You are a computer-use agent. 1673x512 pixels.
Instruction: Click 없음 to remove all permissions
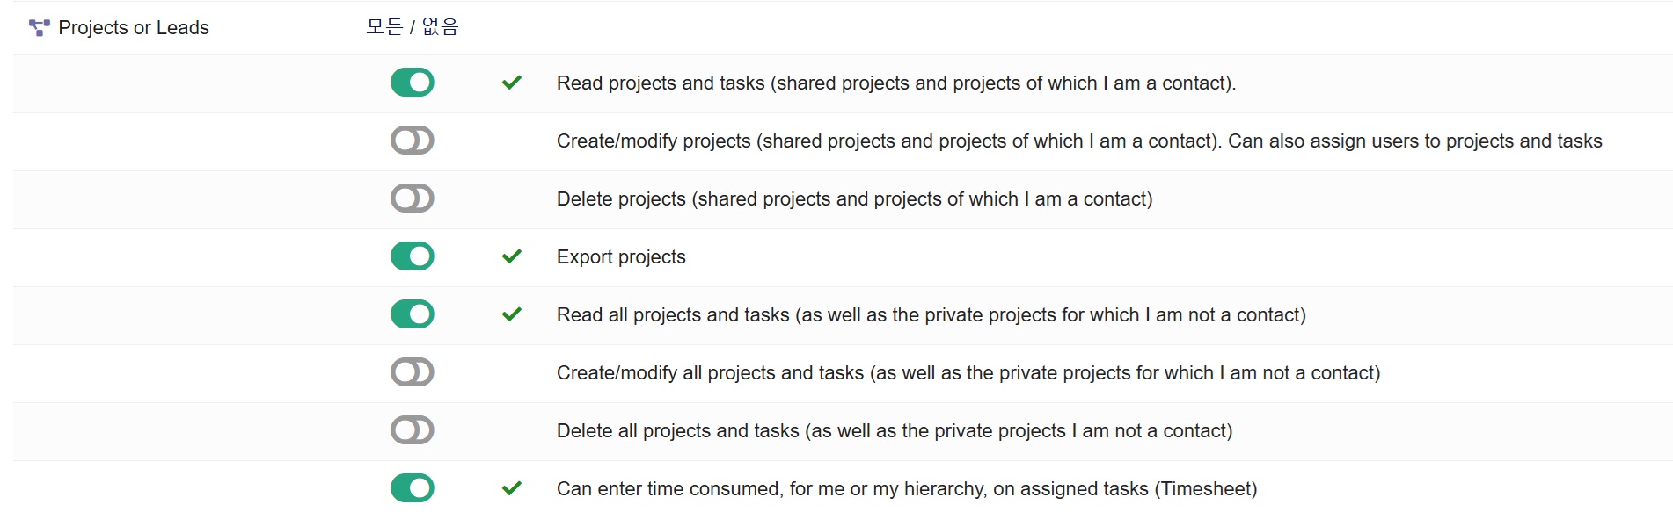click(x=441, y=27)
